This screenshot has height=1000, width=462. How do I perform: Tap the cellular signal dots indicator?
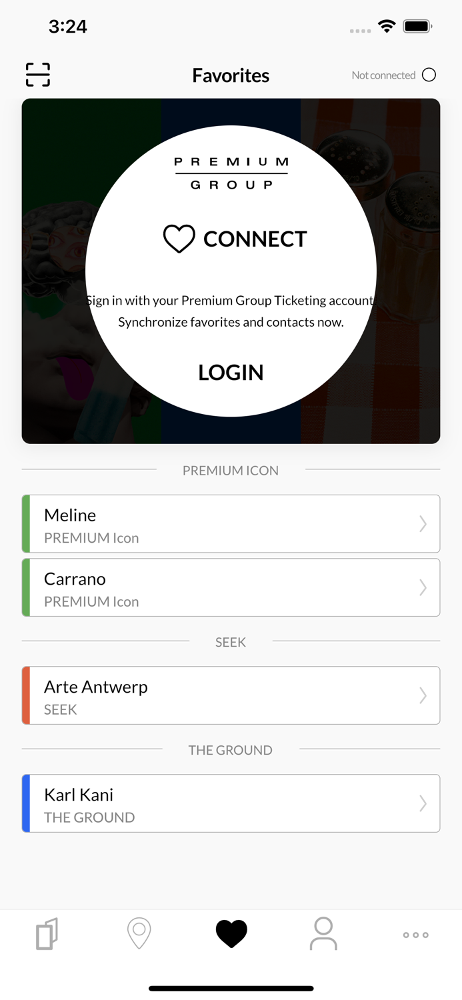pyautogui.click(x=360, y=31)
